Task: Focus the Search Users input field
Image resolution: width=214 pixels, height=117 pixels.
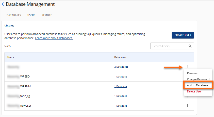Action: click(169, 46)
